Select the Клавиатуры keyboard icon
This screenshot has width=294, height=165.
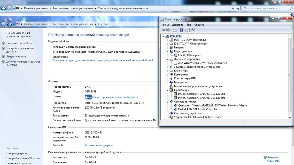(171, 71)
